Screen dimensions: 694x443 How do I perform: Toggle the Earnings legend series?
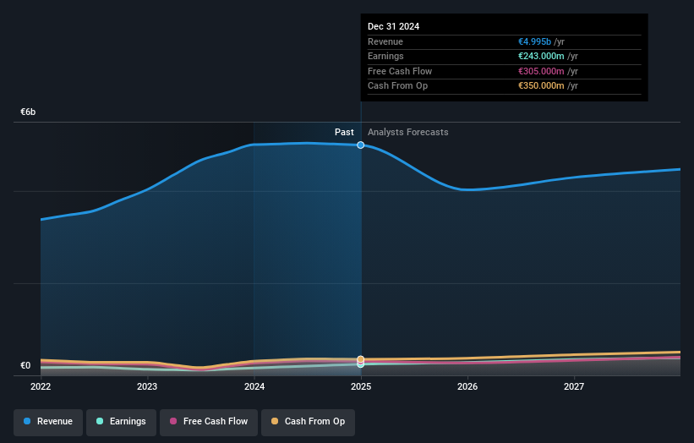click(121, 422)
